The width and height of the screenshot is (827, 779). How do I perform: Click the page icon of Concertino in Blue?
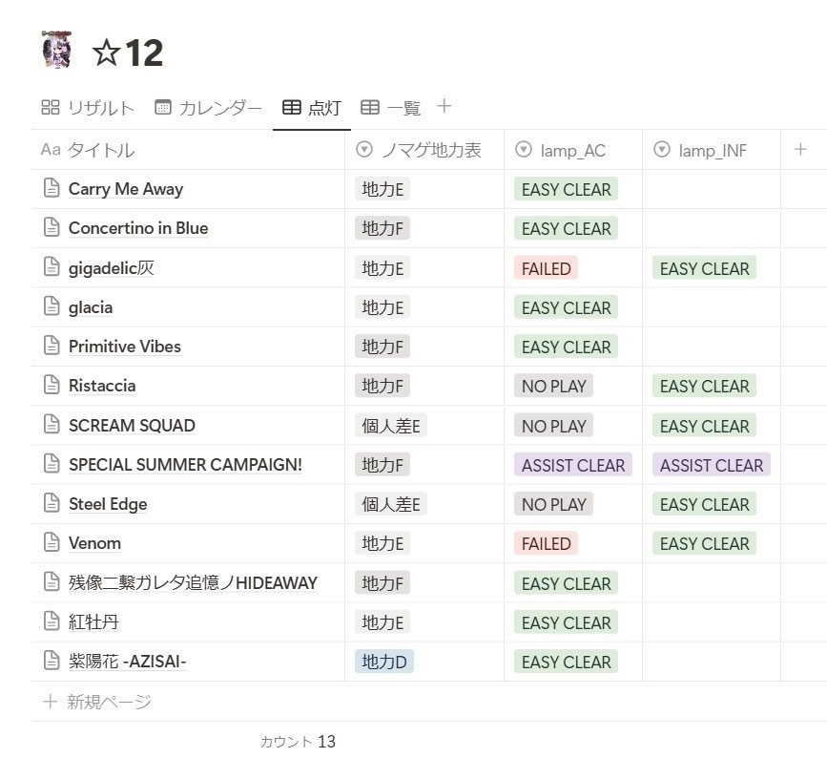[52, 227]
